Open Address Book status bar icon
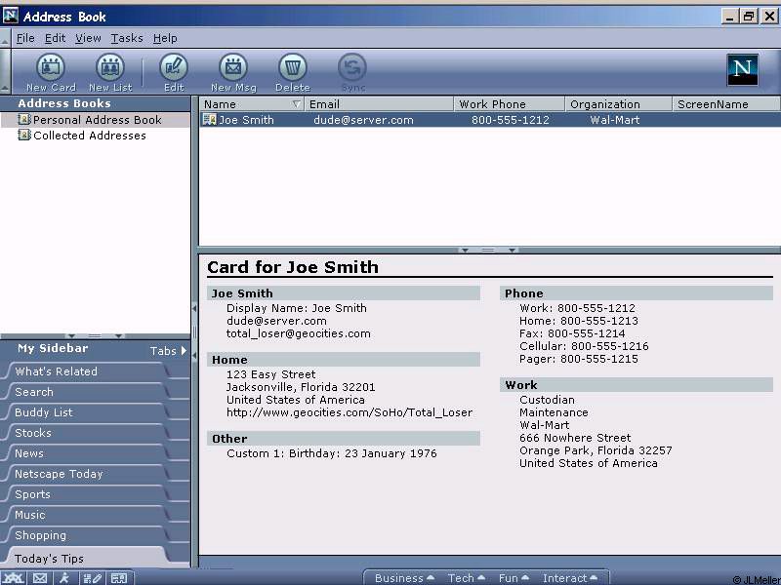 click(x=118, y=578)
